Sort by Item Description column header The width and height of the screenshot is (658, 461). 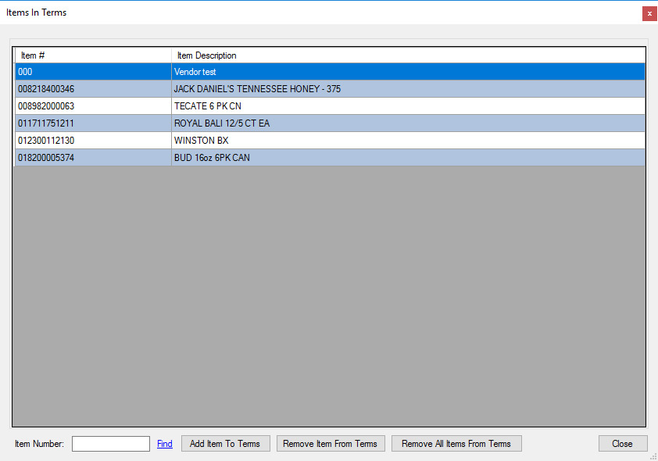(408, 55)
